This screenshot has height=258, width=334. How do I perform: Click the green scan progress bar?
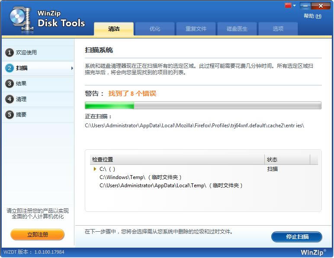(203, 105)
